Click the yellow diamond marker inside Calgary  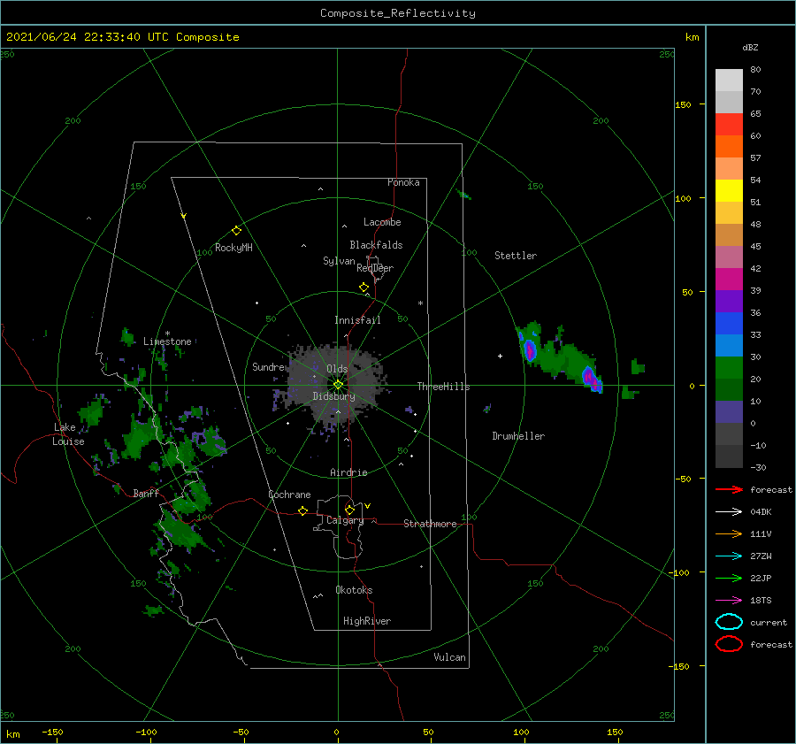point(349,510)
